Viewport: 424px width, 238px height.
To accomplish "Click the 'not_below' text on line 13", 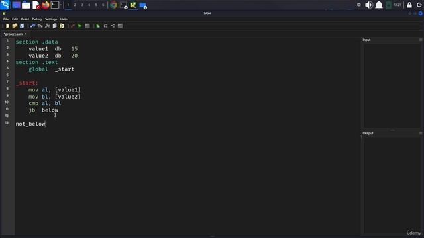I will [30, 124].
